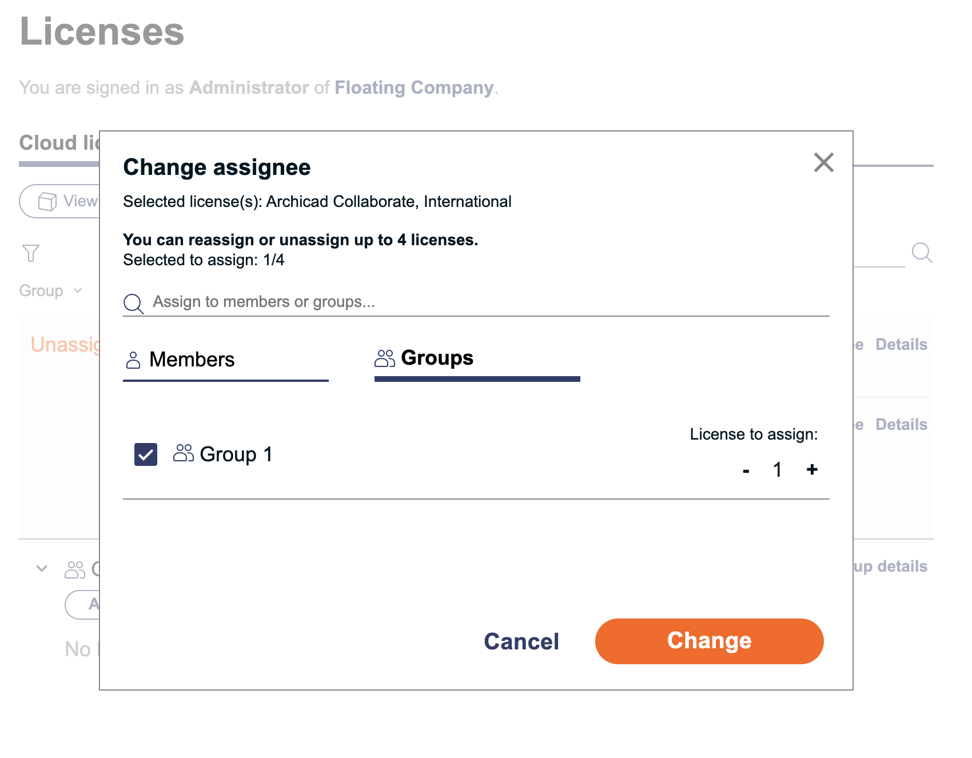Collapse the group row chevron
The width and height of the screenshot is (972, 758).
coord(42,568)
